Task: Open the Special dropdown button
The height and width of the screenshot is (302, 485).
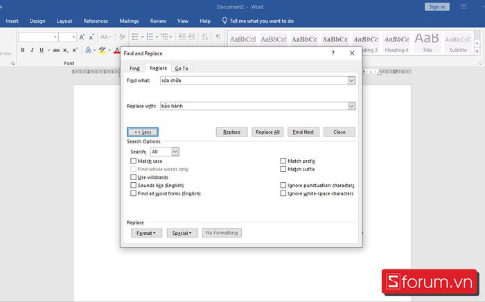Action: (x=182, y=233)
